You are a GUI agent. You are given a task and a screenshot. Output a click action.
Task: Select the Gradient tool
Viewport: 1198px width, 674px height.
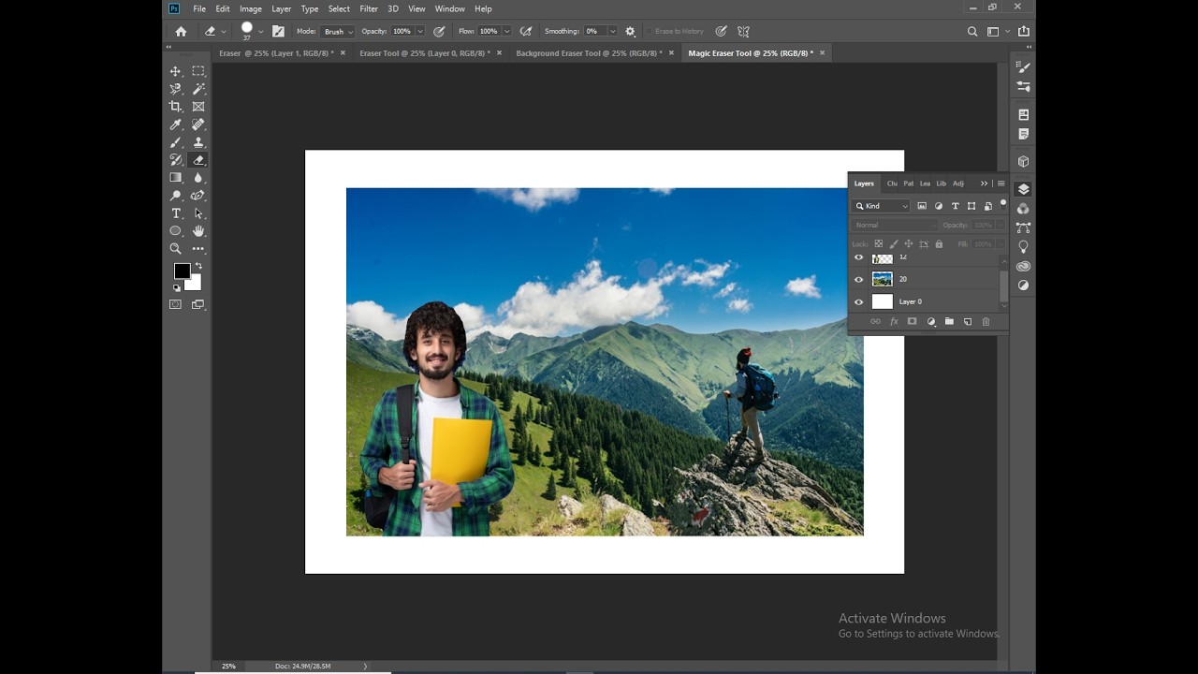tap(175, 178)
